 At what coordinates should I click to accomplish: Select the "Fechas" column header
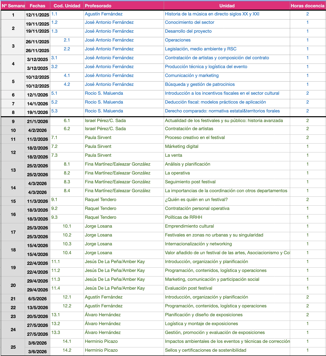(37, 6)
